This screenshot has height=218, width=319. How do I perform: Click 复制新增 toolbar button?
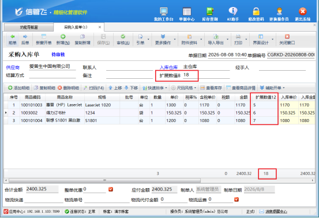tap(82, 39)
